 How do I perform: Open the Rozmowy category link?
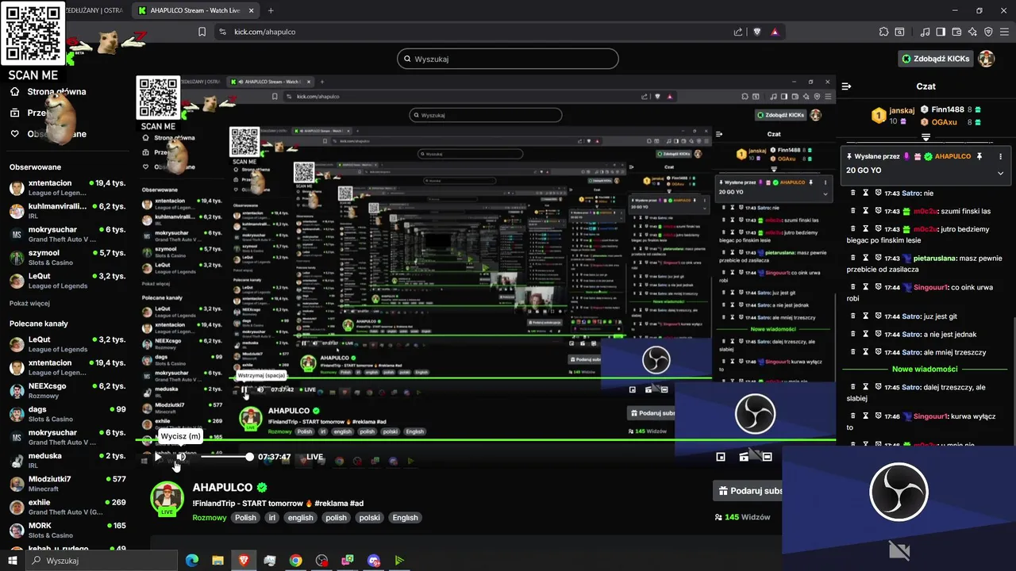point(210,518)
